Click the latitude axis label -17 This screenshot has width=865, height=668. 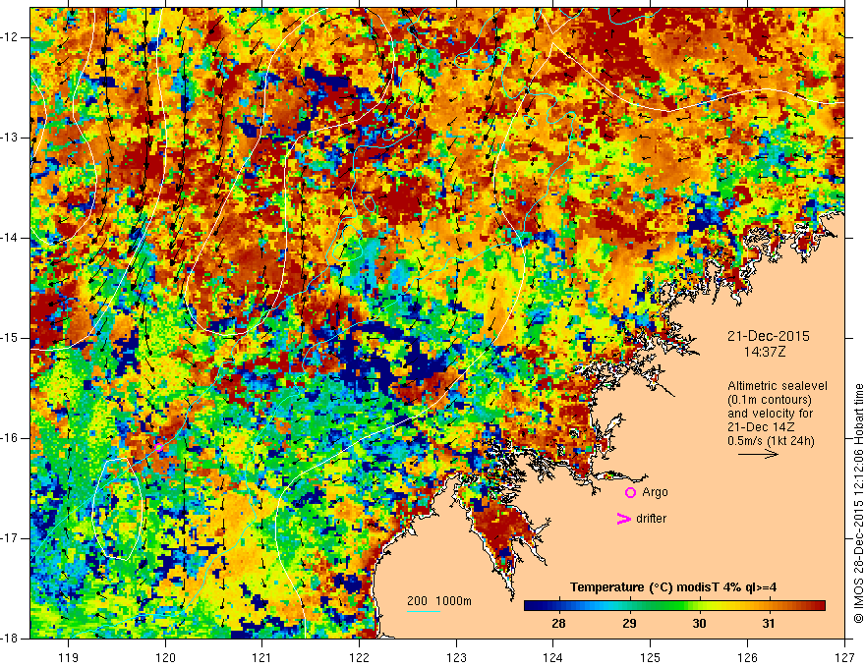(x=11, y=538)
